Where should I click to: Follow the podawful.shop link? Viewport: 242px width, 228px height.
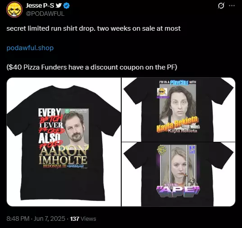pyautogui.click(x=30, y=48)
